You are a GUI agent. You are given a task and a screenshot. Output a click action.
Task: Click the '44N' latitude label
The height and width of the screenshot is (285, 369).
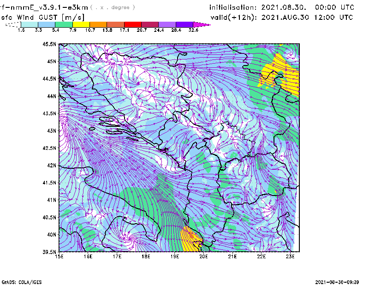52,96
